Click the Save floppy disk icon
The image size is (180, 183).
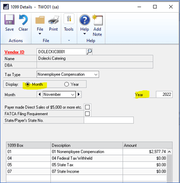point(10,20)
